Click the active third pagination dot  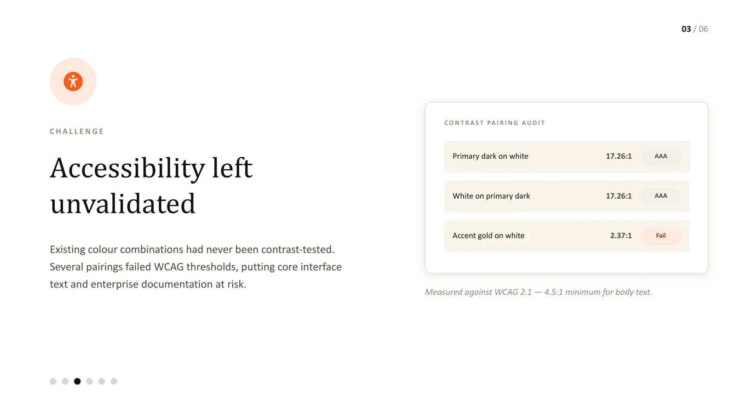coord(77,381)
